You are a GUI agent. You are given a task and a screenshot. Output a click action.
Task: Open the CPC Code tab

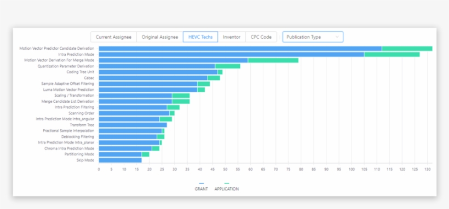coord(261,37)
